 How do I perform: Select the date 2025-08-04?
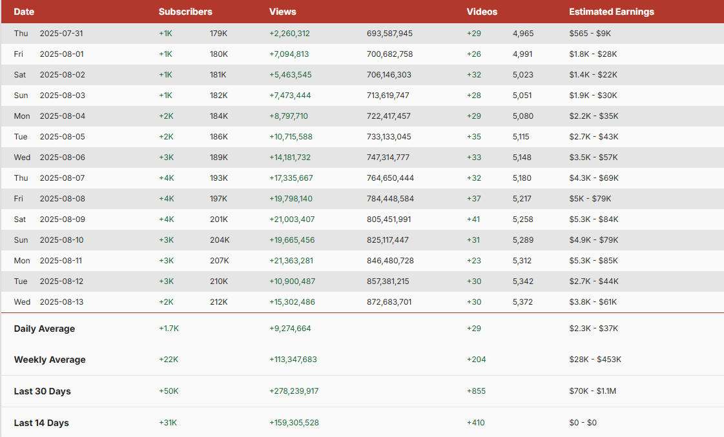tap(63, 116)
